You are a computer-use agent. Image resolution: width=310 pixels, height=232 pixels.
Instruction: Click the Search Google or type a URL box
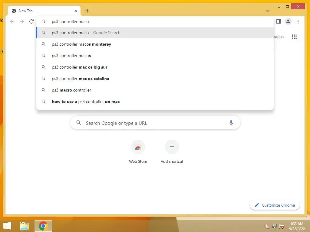[155, 123]
